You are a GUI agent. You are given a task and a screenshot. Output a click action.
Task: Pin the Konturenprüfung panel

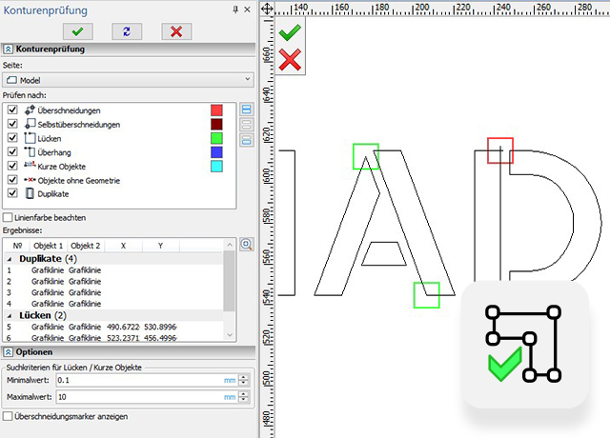point(235,10)
